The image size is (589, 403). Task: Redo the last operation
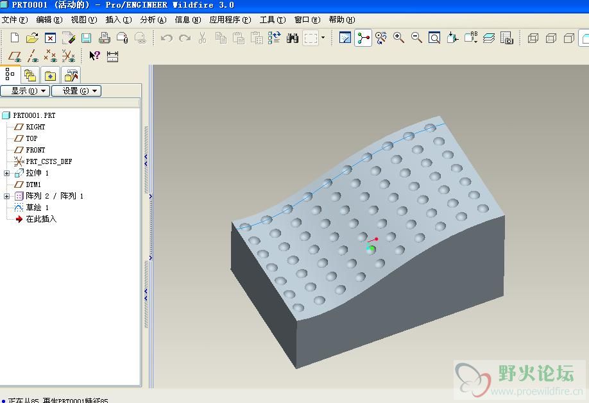tap(184, 38)
